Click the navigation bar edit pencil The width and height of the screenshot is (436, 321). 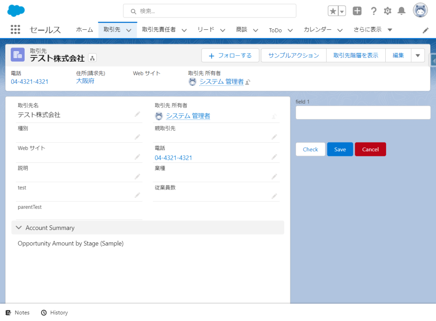[x=425, y=30]
